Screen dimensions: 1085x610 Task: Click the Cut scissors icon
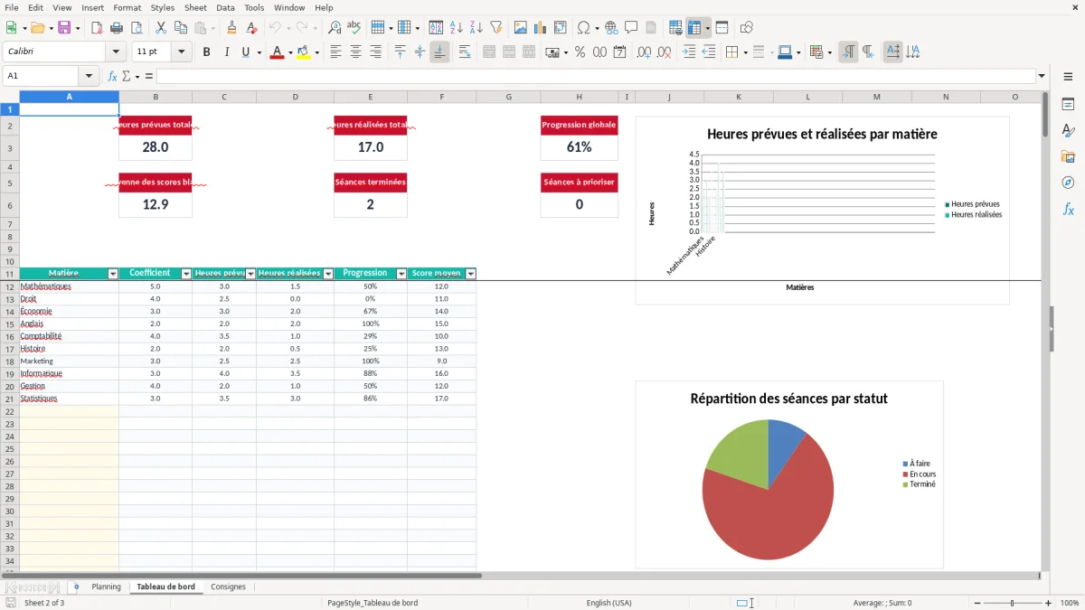pyautogui.click(x=161, y=28)
